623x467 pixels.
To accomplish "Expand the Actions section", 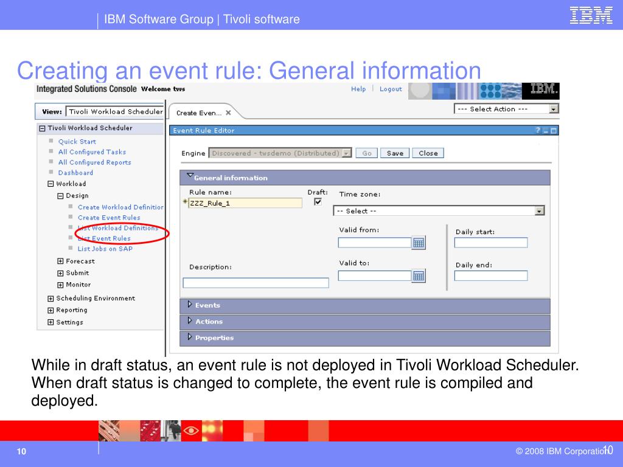I will click(190, 321).
